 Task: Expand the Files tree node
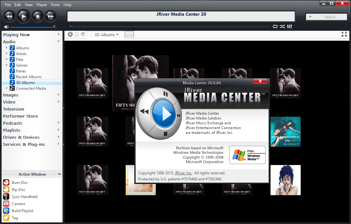tap(6, 59)
